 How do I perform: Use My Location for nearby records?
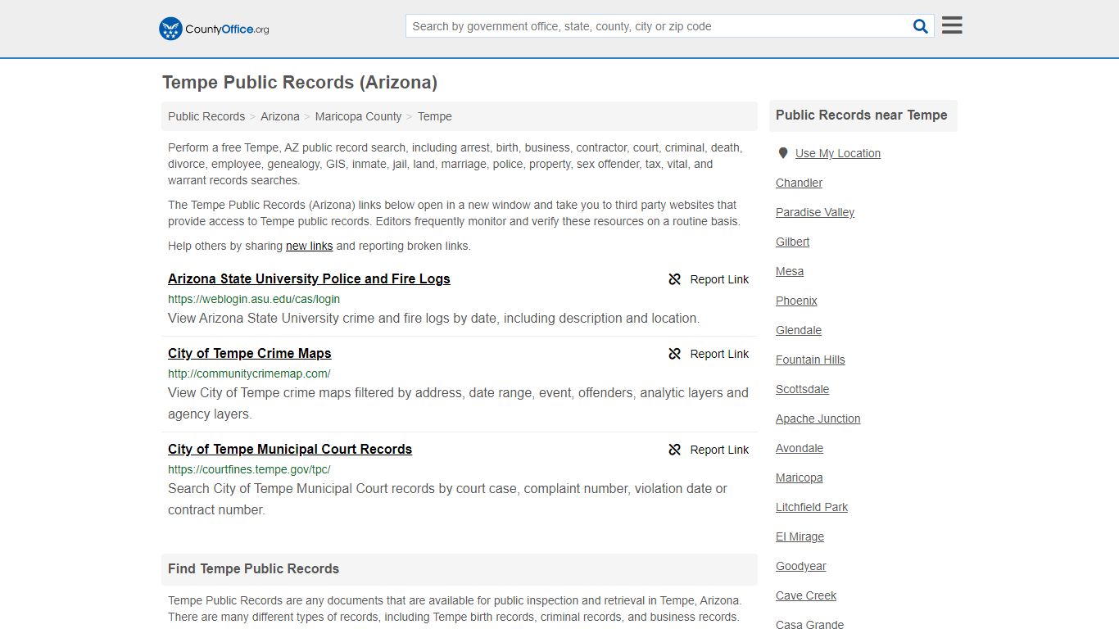(838, 153)
